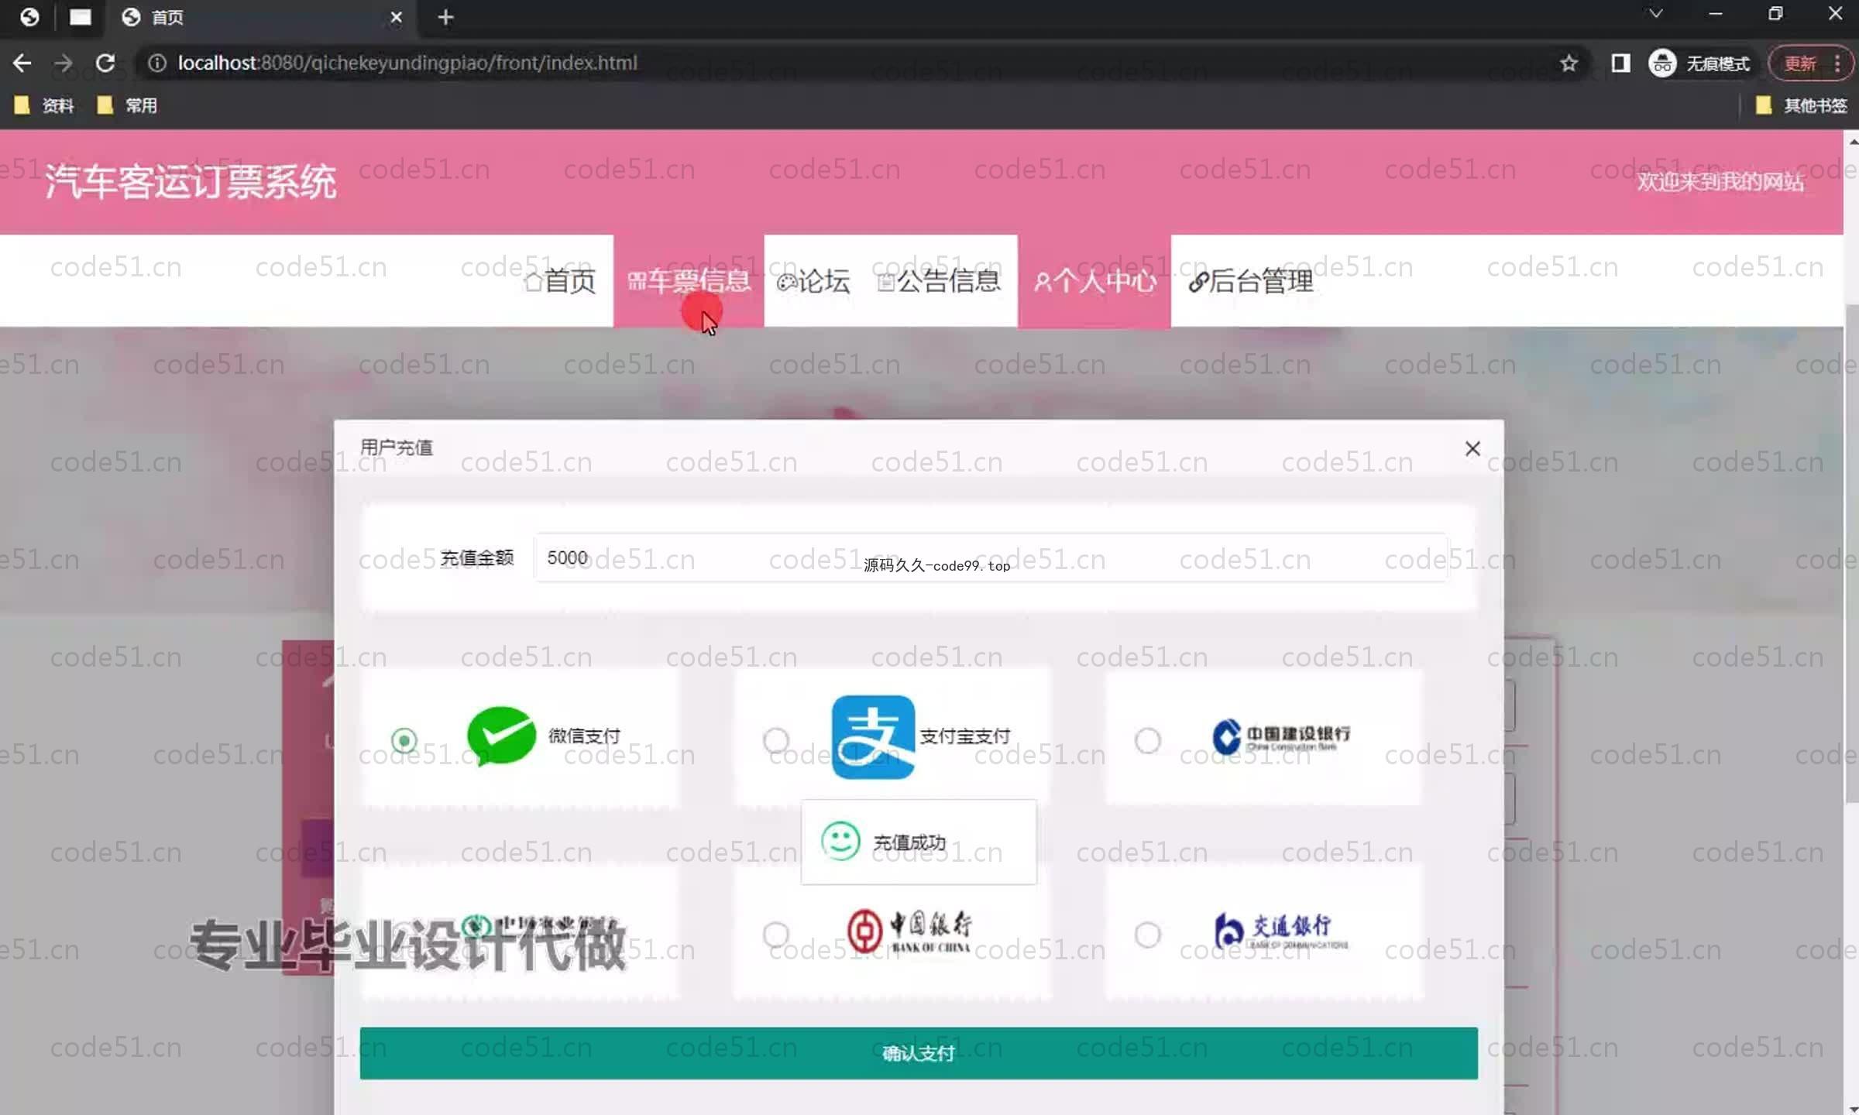Select the 支付宝支付 radio button
The image size is (1859, 1115).
coord(776,740)
